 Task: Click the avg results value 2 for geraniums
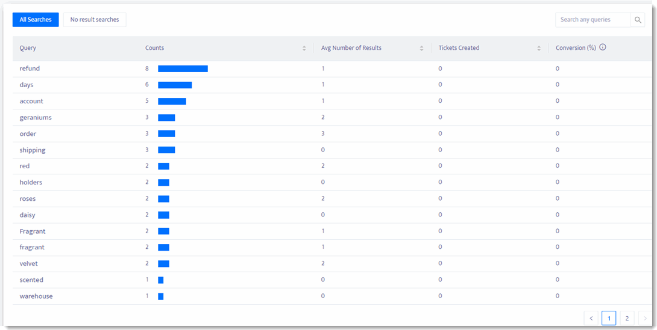(x=322, y=117)
